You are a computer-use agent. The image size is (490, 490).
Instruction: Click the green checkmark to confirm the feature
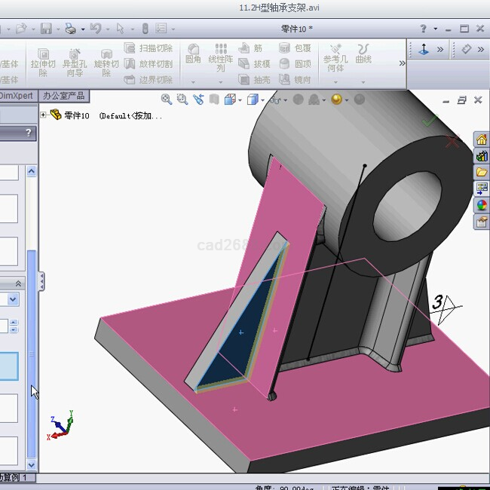(430, 120)
